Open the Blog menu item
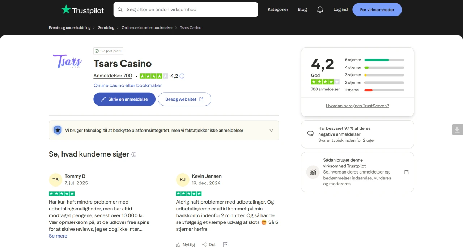 302,9
